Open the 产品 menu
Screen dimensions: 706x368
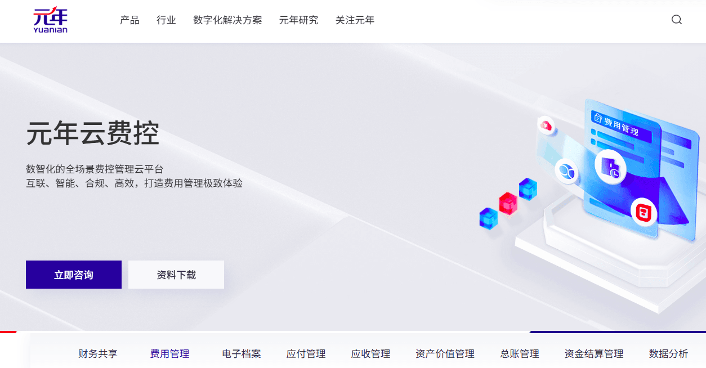[129, 20]
